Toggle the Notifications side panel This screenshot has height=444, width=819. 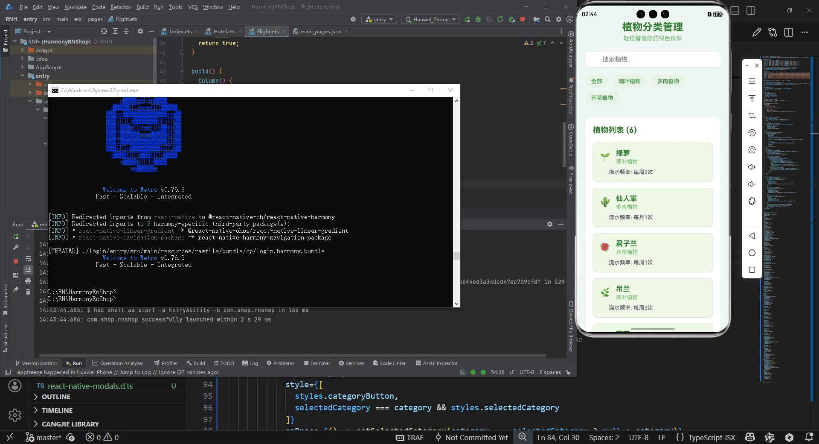[x=571, y=96]
